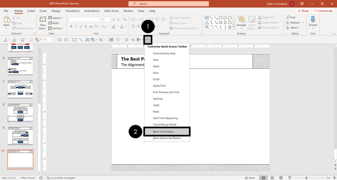Toggle strikethrough formatting
The image size is (337, 180).
coord(91,27)
